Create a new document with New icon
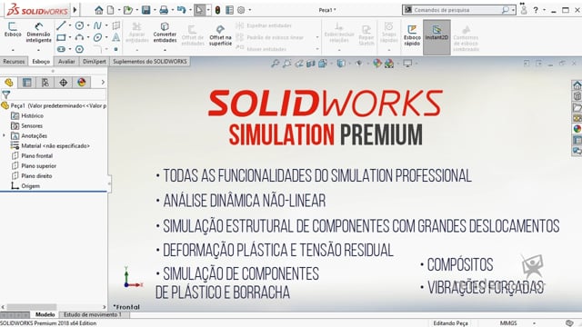This screenshot has height=327, width=582. (111, 10)
